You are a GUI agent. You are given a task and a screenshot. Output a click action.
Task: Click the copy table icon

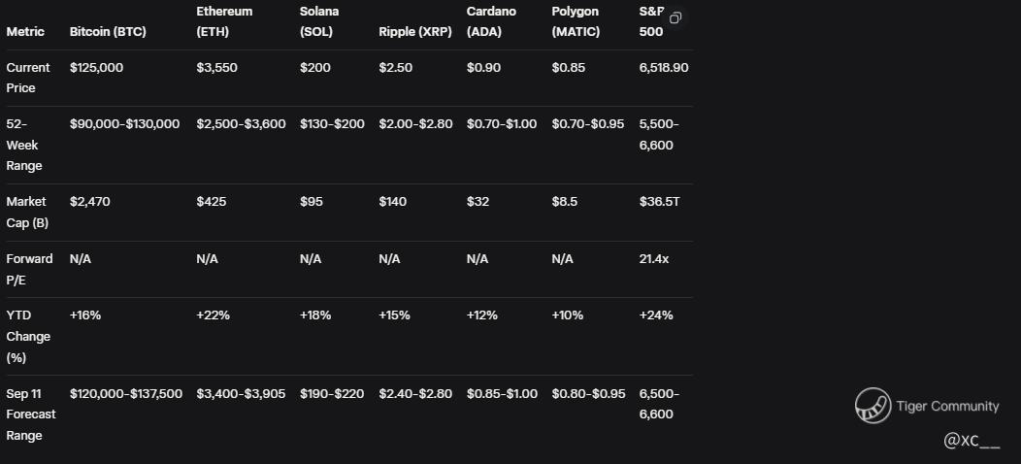(x=675, y=18)
